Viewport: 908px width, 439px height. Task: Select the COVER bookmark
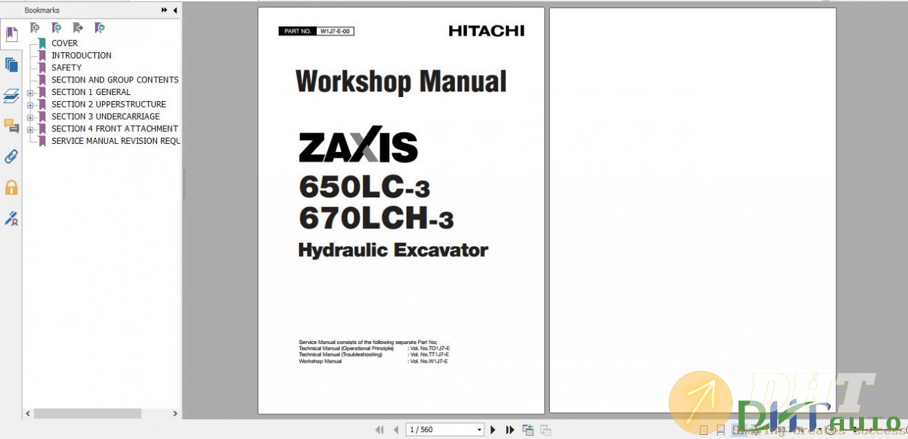tap(65, 43)
